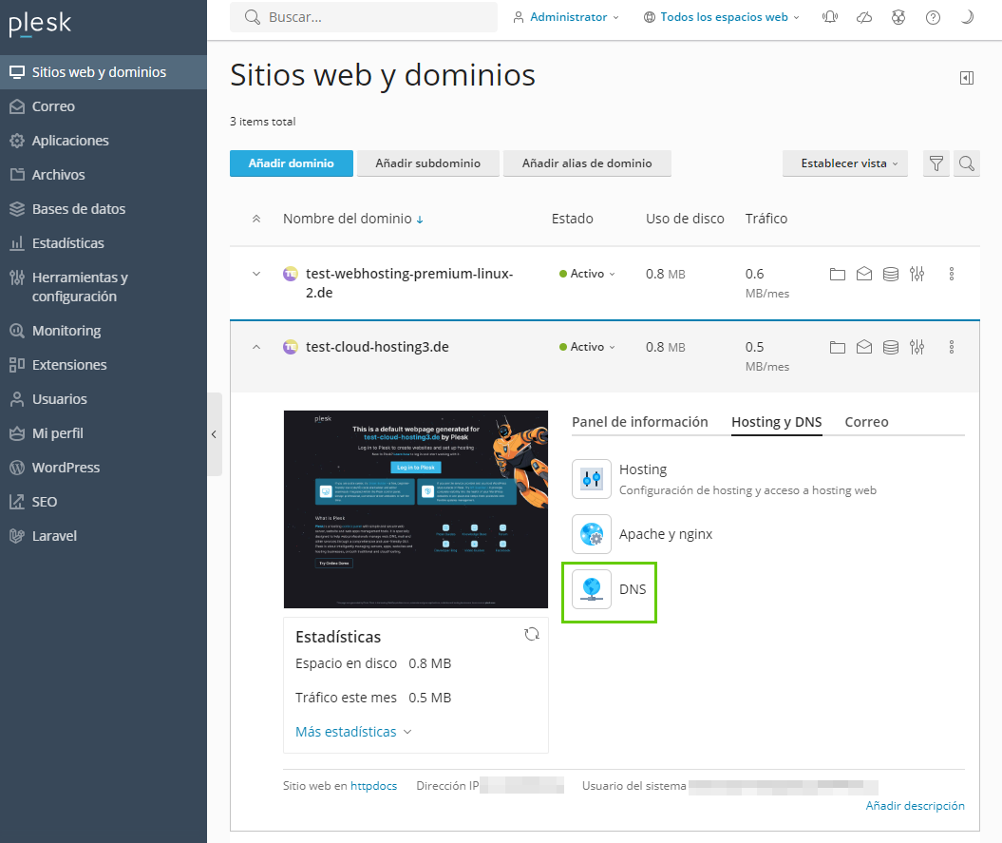Viewport: 1002px width, 843px height.
Task: Focus the Buscar search field
Action: point(364,17)
